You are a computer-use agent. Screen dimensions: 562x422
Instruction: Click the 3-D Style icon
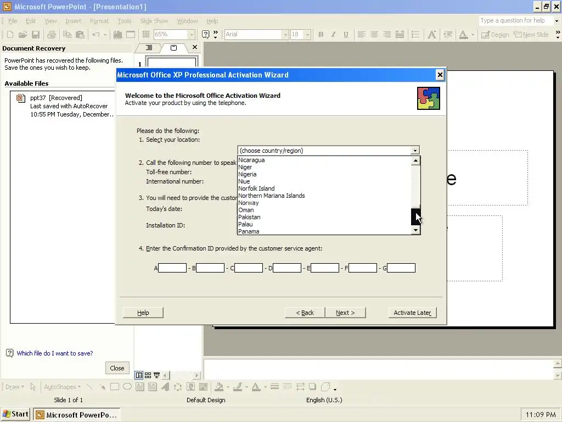coord(325,387)
